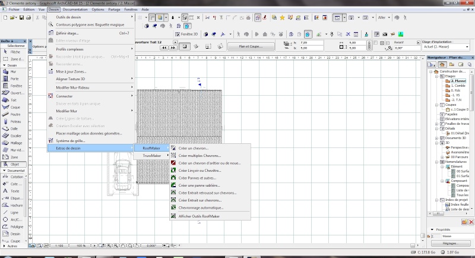Select the Coque shell tool
Image resolution: width=475 pixels, height=258 pixels.
[13, 108]
